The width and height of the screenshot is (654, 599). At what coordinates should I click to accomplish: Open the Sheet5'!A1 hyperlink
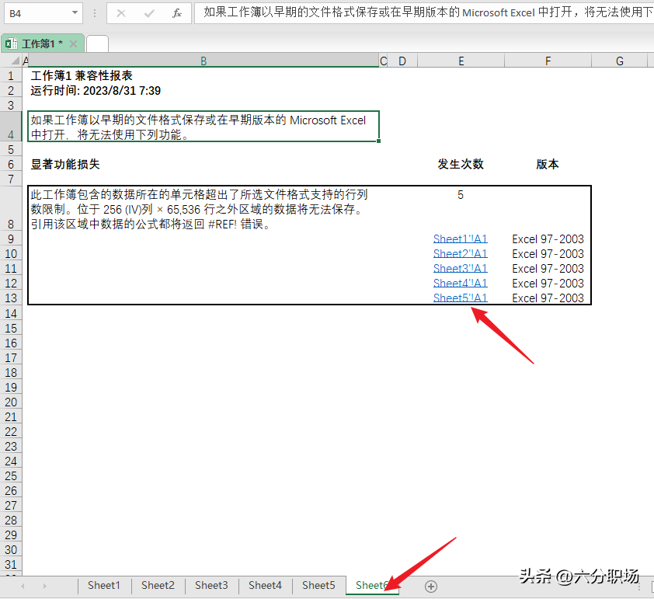tap(461, 298)
